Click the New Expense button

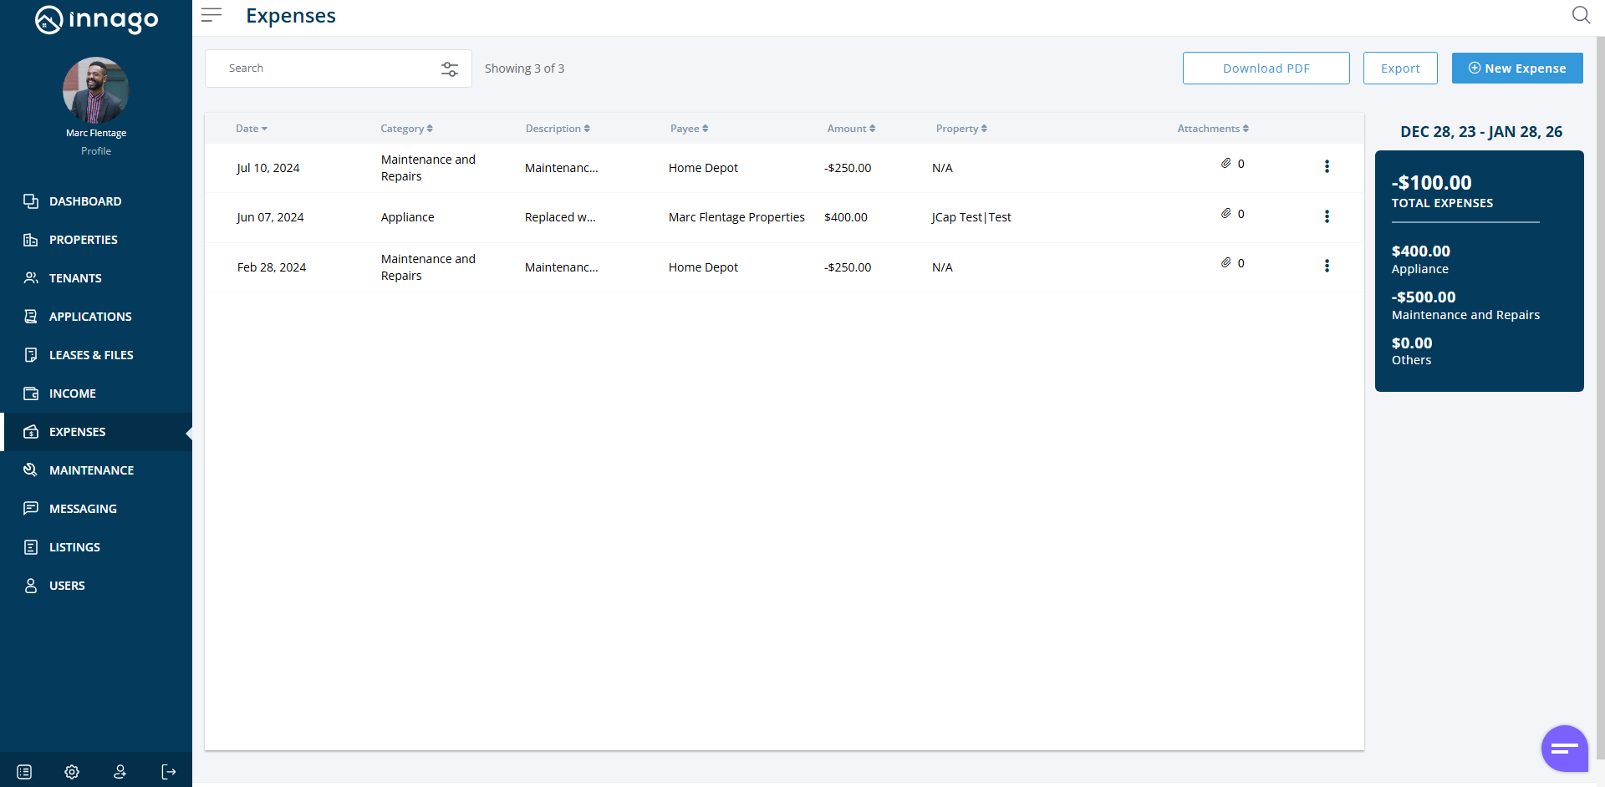[1516, 69]
